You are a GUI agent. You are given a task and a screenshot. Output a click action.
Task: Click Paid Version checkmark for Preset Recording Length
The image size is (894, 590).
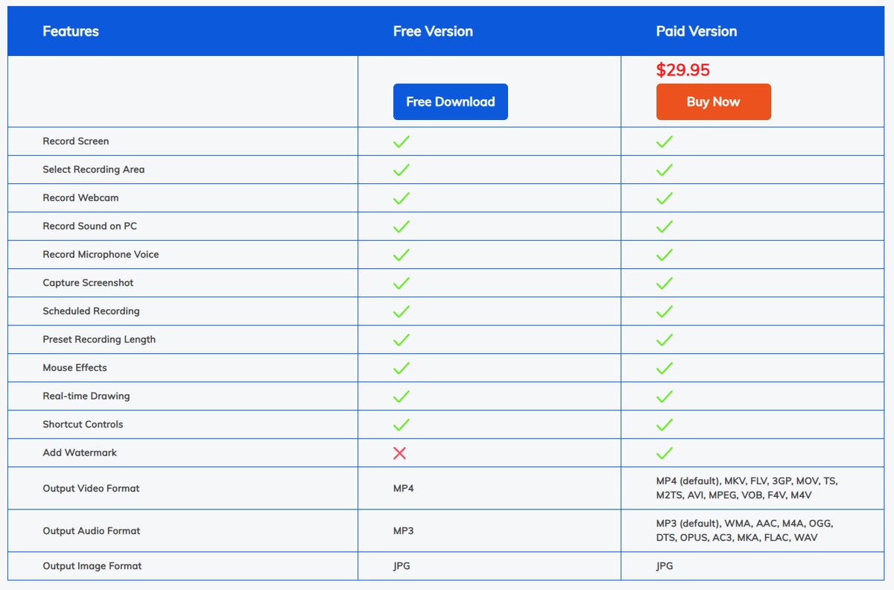(665, 340)
